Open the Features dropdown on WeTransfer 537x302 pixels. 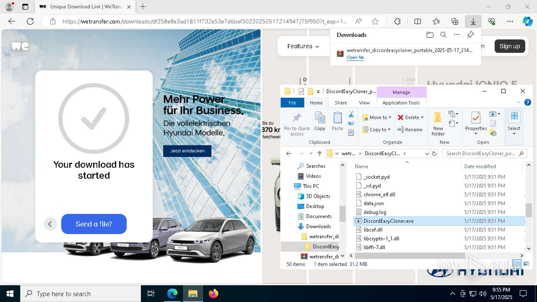[303, 46]
